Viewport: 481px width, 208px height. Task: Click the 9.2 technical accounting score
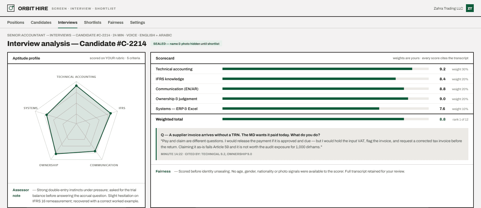click(x=443, y=69)
